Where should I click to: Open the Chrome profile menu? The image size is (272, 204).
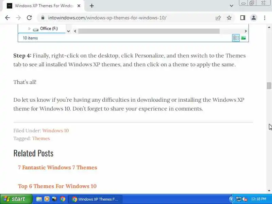(254, 18)
